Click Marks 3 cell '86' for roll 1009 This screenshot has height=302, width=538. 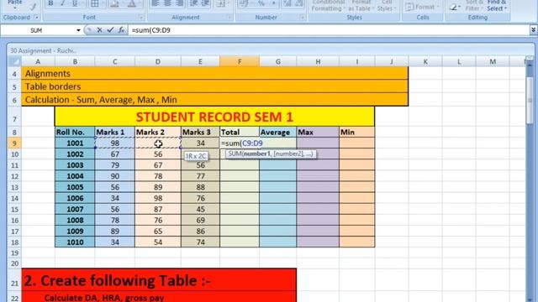pos(200,232)
